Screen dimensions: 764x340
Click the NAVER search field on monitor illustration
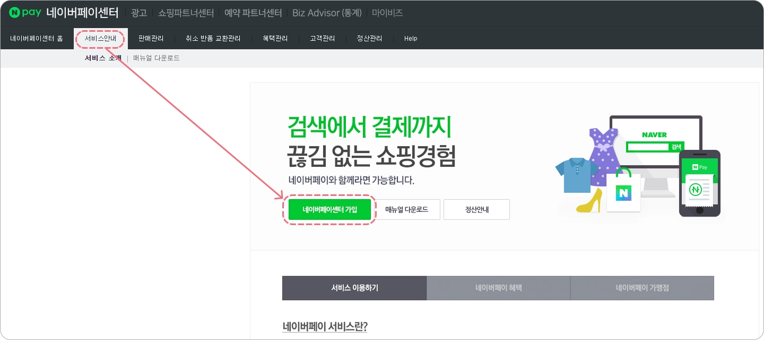click(647, 147)
